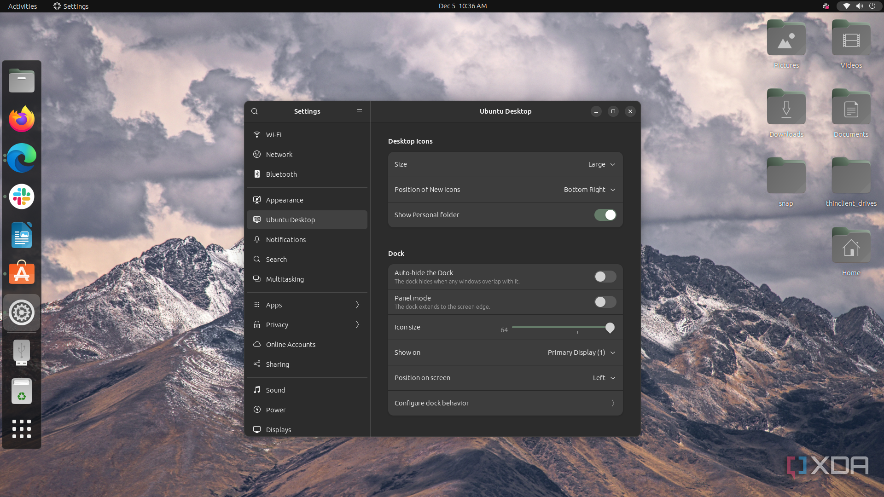Launch LibreOffice Writer from the dock
Viewport: 884px width, 497px height.
[22, 235]
